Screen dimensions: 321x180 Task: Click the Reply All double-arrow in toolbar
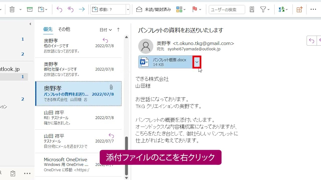[70, 9]
